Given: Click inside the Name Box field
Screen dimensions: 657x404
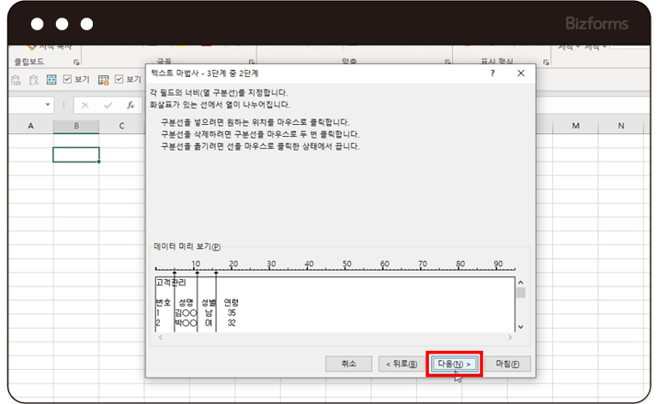Looking at the screenshot, I should pyautogui.click(x=26, y=105).
